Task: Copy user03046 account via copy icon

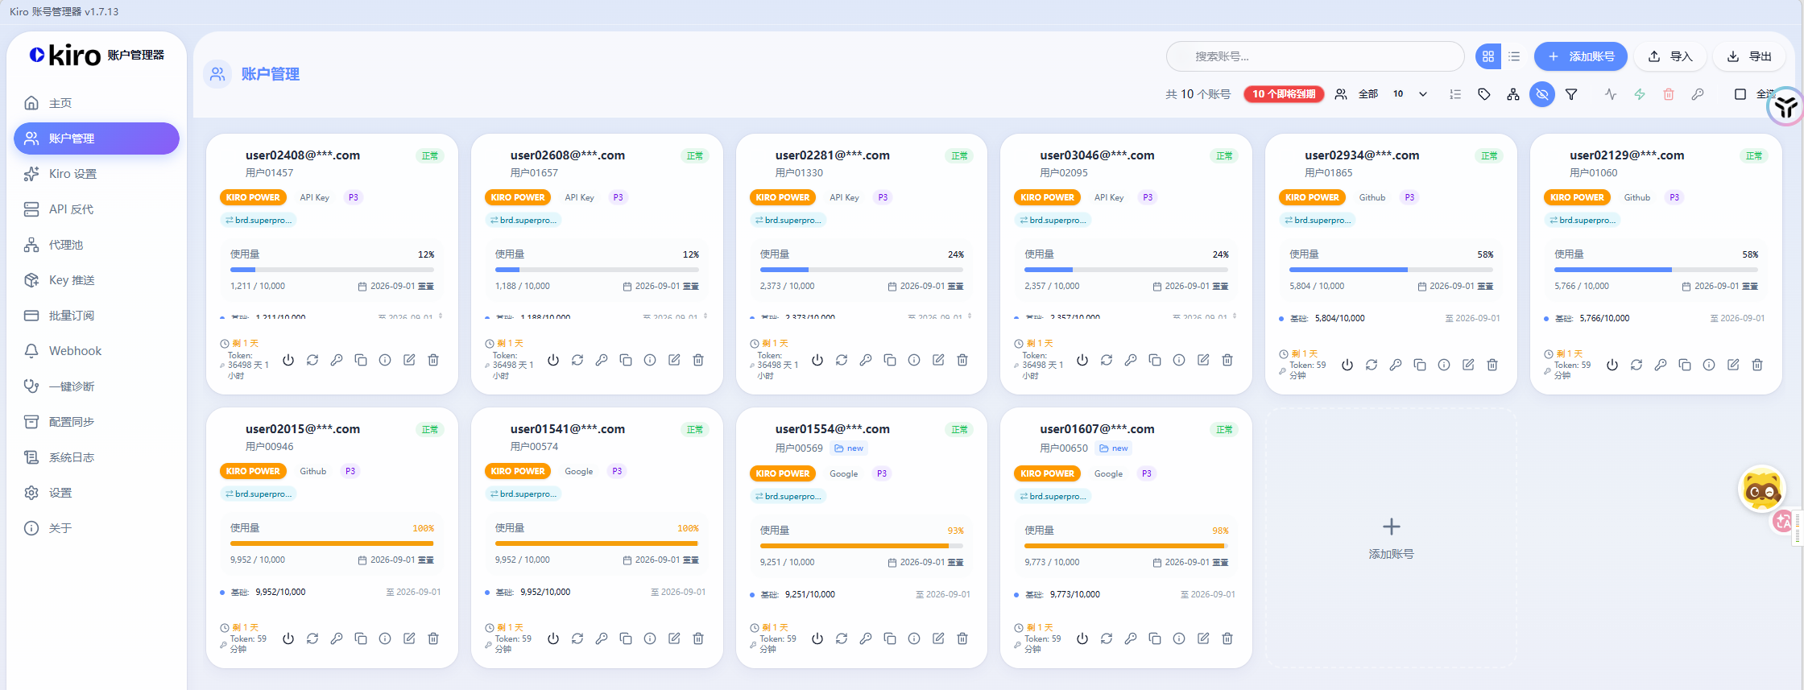Action: (1155, 360)
